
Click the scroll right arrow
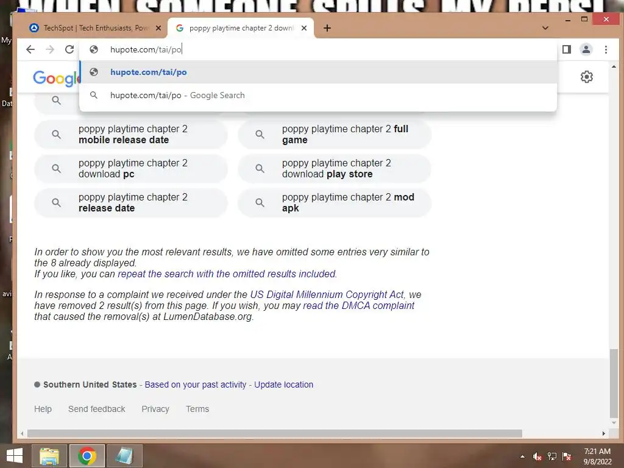click(604, 433)
